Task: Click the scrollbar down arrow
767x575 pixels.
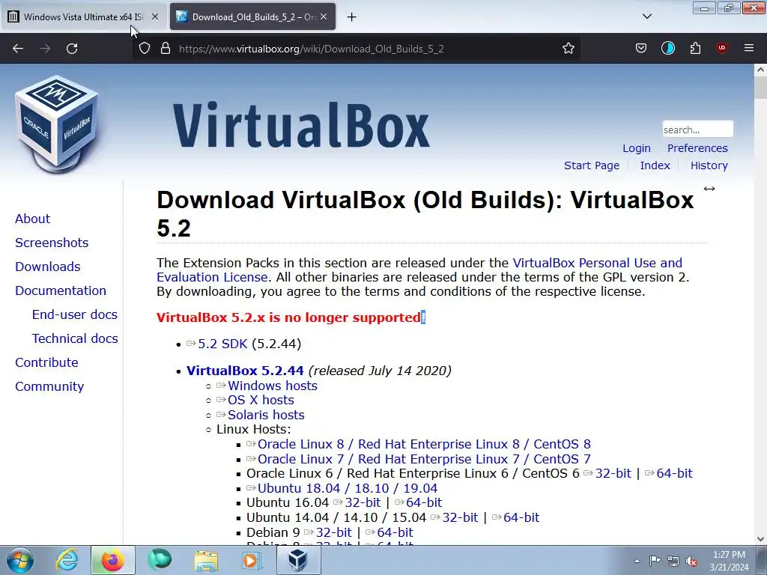Action: [760, 539]
